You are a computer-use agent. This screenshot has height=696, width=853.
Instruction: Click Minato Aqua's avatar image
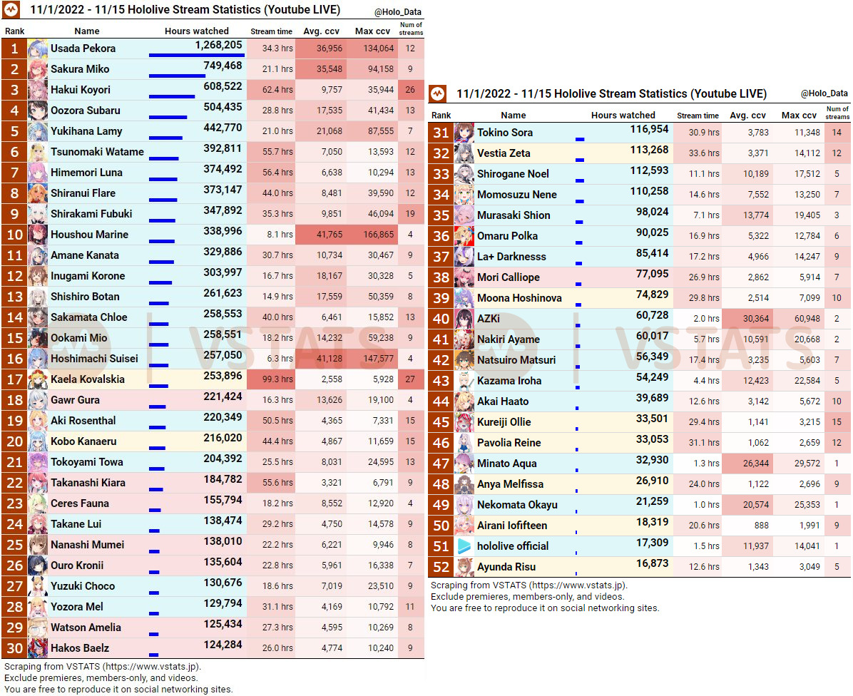pyautogui.click(x=464, y=464)
